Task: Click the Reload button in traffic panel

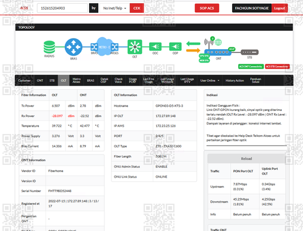Action: pyautogui.click(x=247, y=159)
